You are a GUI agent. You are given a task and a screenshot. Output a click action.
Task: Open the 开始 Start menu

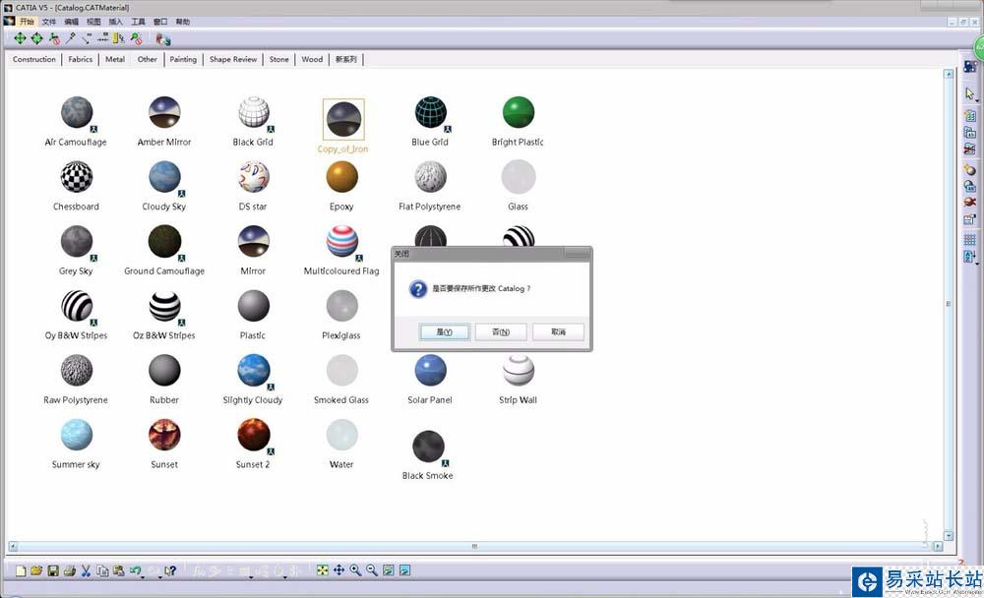tap(27, 22)
